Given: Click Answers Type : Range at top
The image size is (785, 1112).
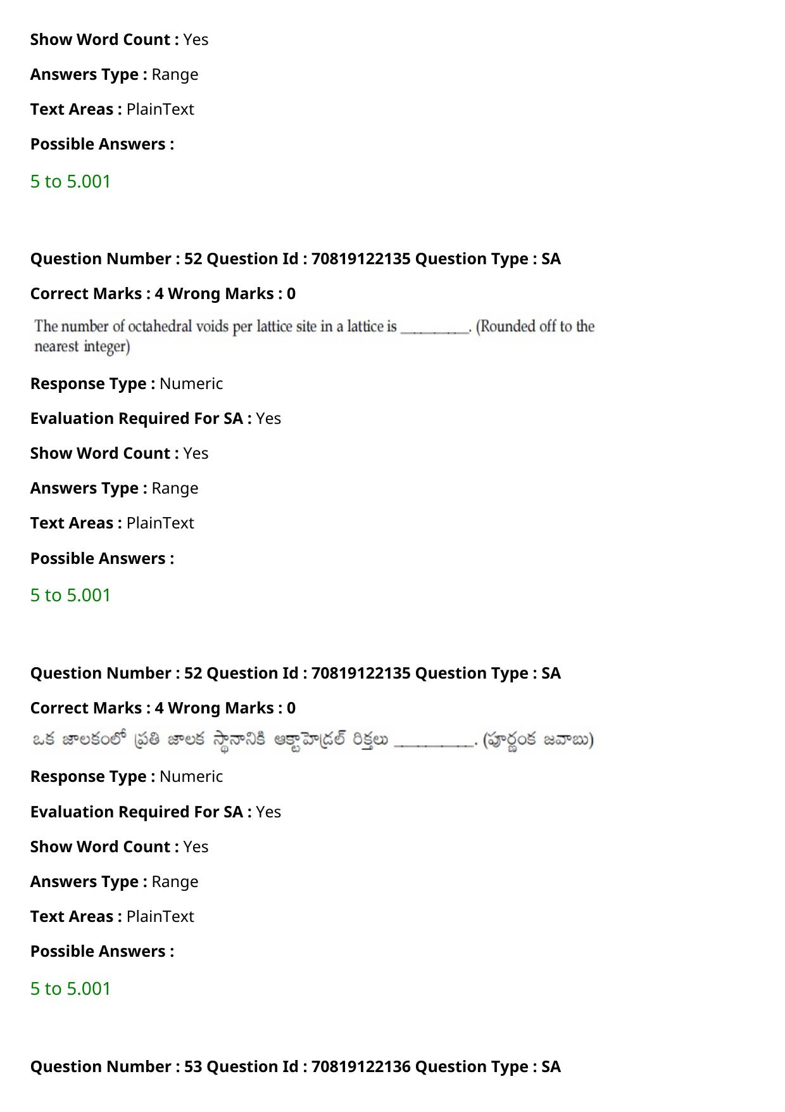Looking at the screenshot, I should pyautogui.click(x=115, y=74).
